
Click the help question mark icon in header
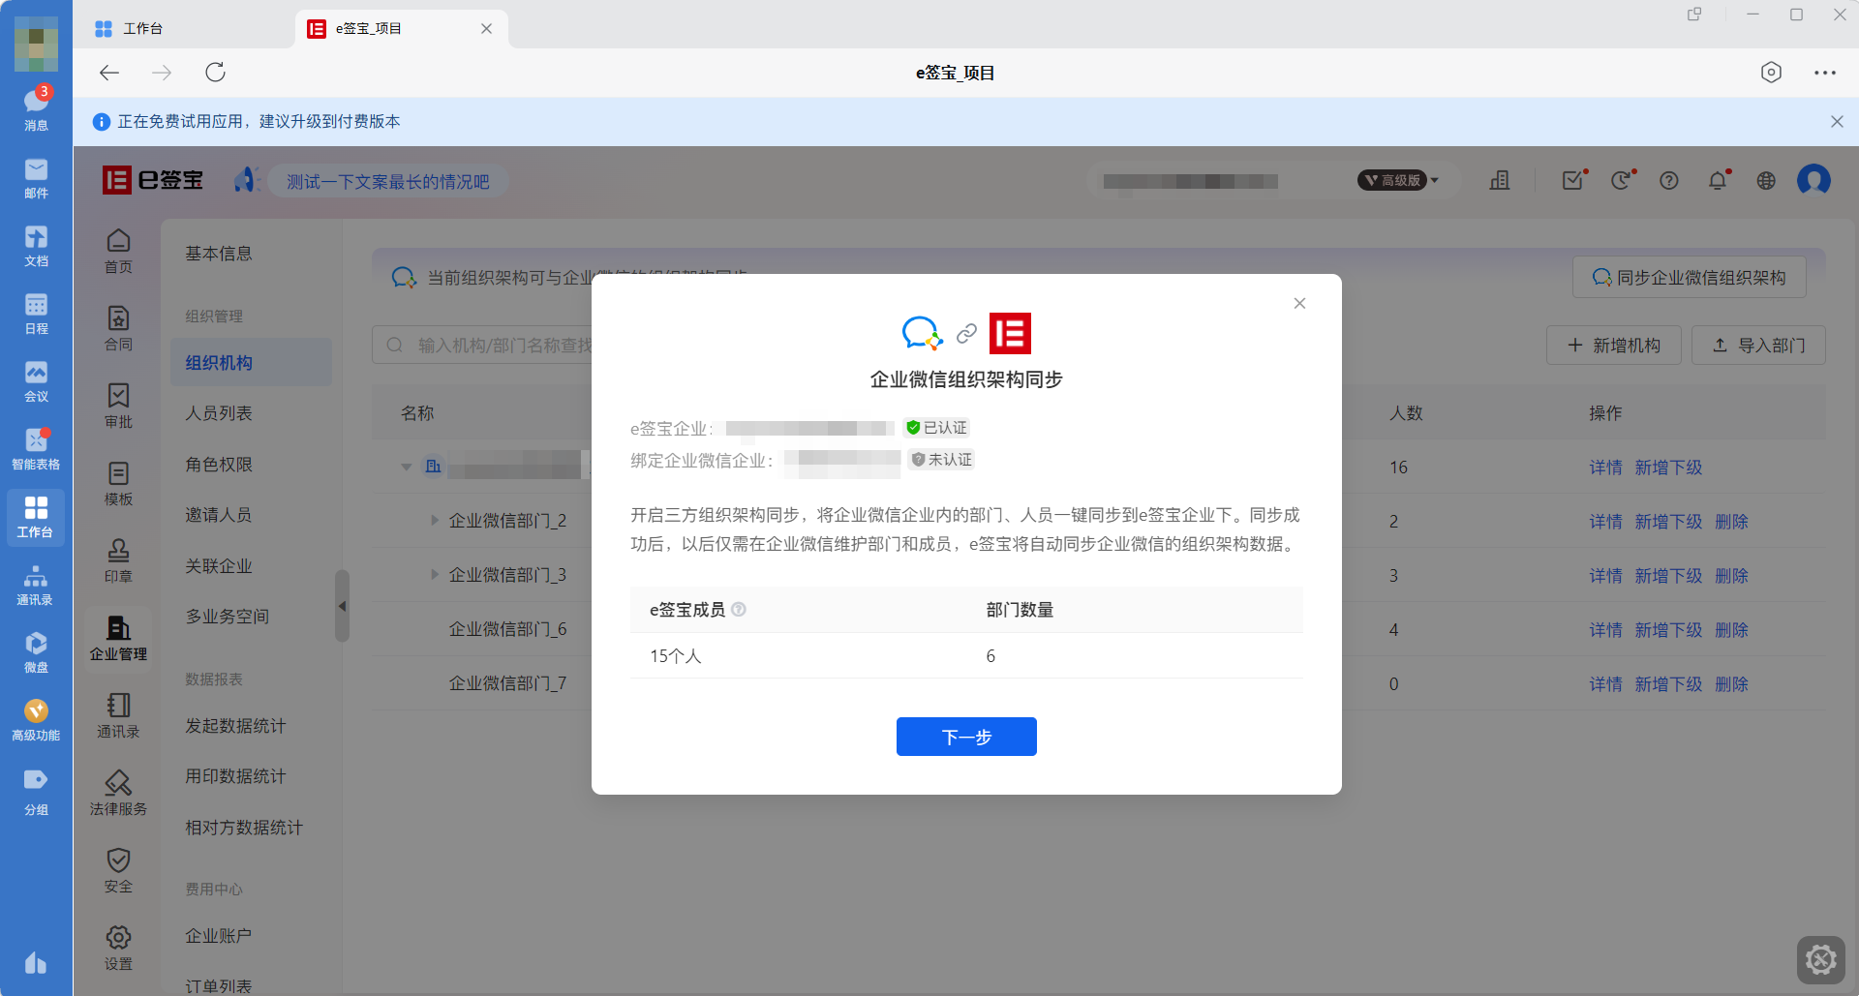[1669, 181]
